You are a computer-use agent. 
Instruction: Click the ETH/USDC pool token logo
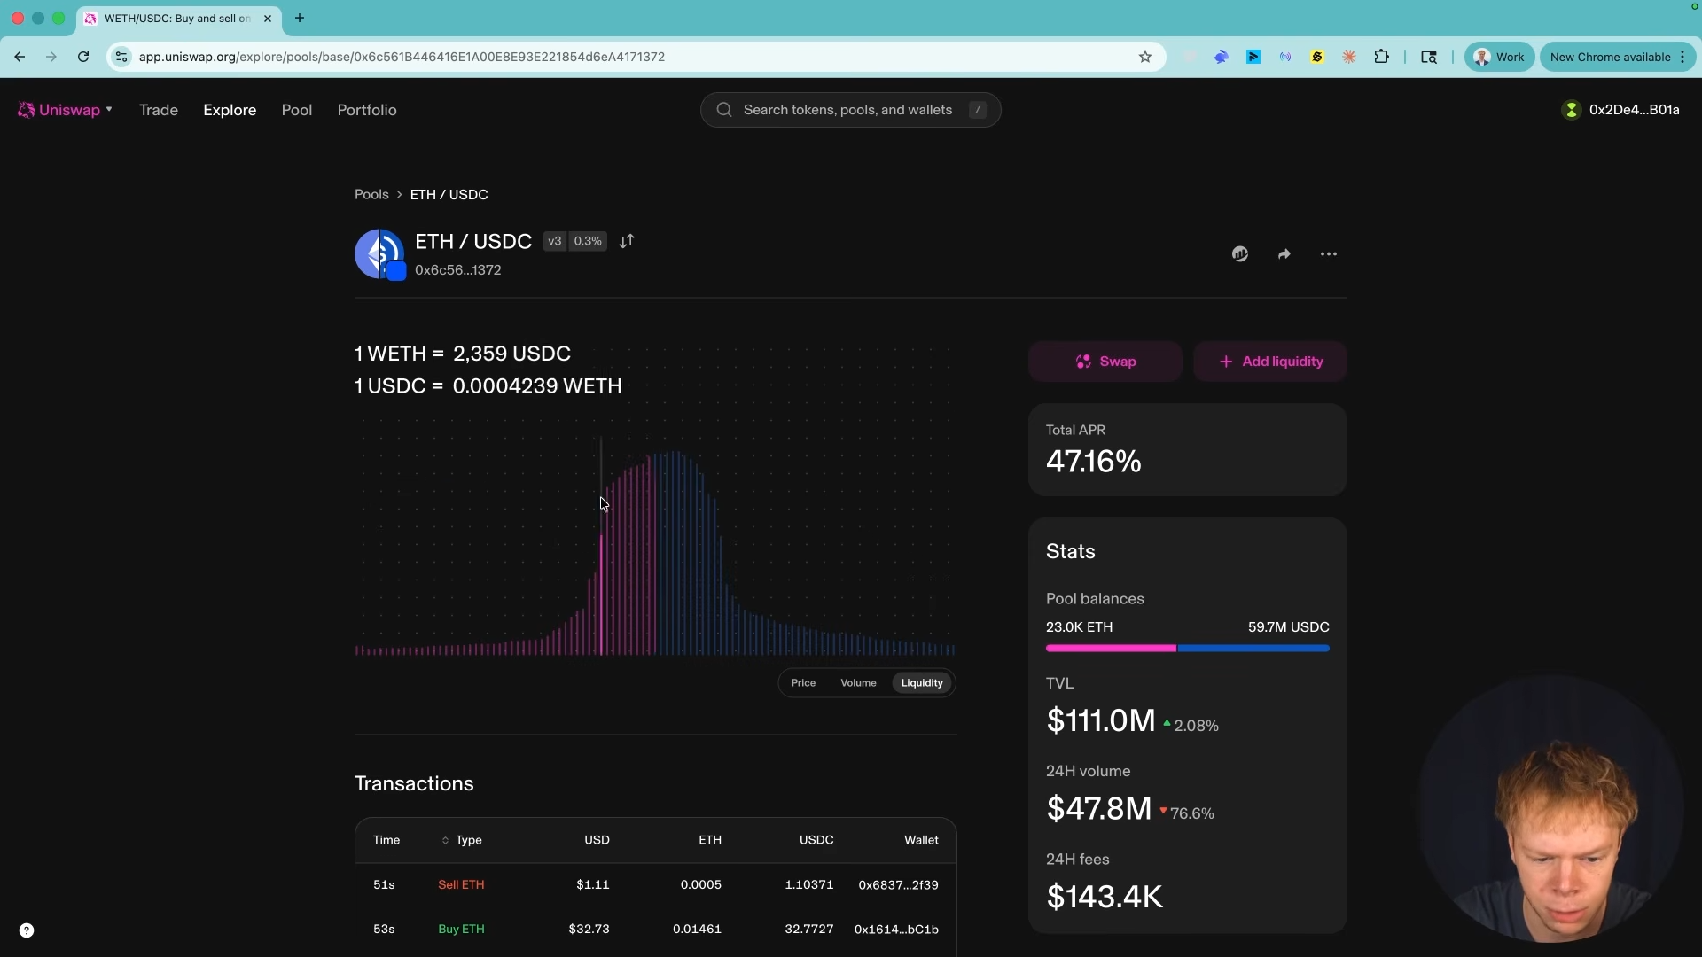click(x=380, y=254)
